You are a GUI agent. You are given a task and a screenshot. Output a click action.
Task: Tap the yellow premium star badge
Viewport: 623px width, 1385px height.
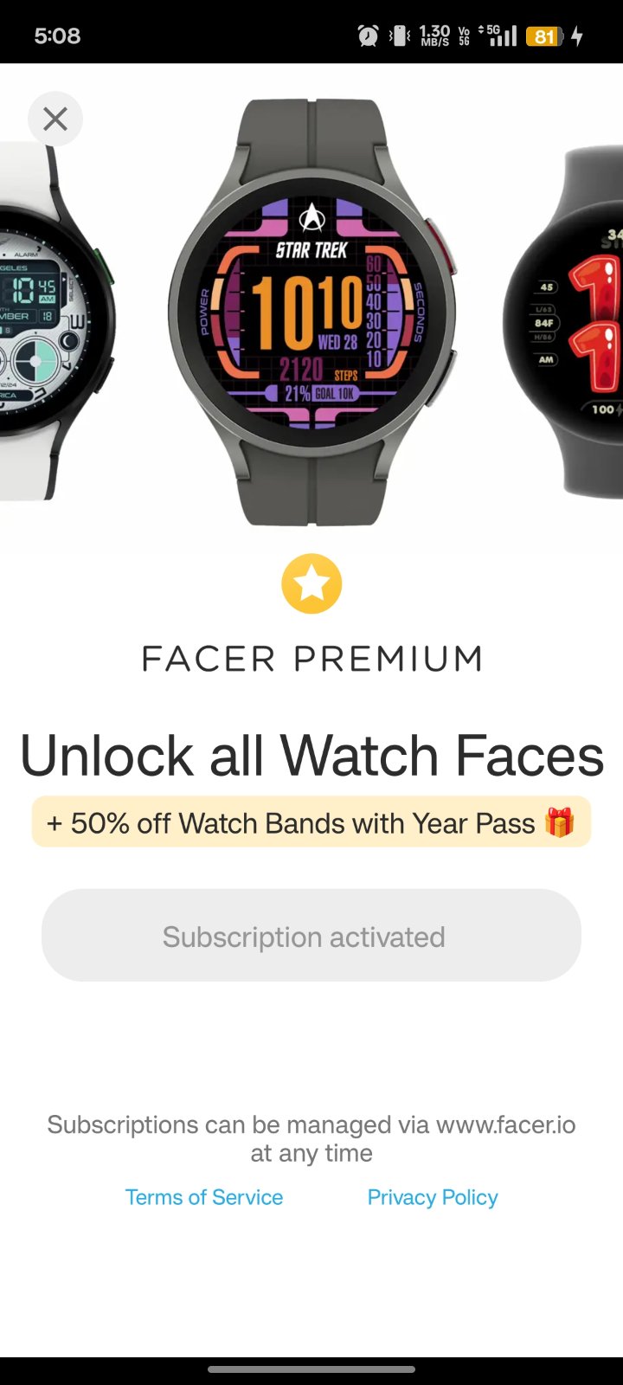311,583
